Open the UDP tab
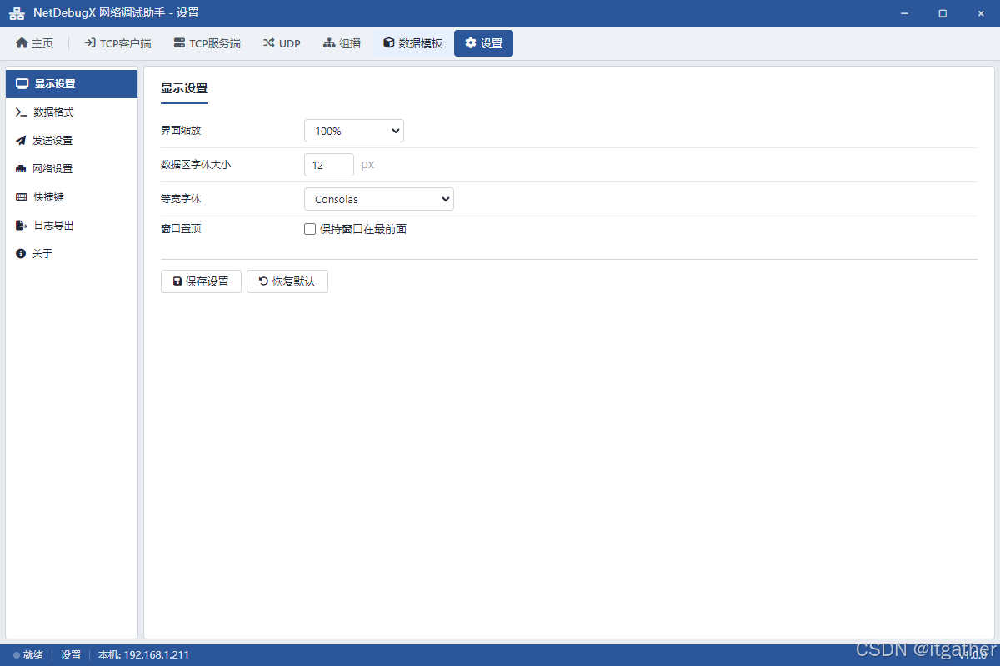This screenshot has height=666, width=1000. (282, 43)
